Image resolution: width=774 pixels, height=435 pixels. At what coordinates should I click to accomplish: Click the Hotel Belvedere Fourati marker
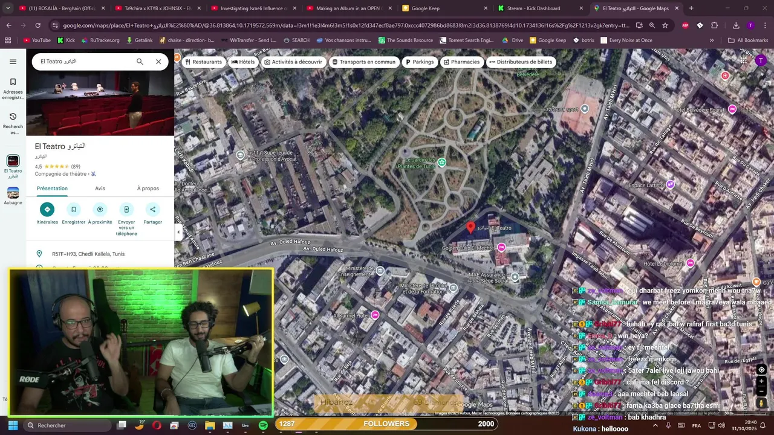(732, 109)
